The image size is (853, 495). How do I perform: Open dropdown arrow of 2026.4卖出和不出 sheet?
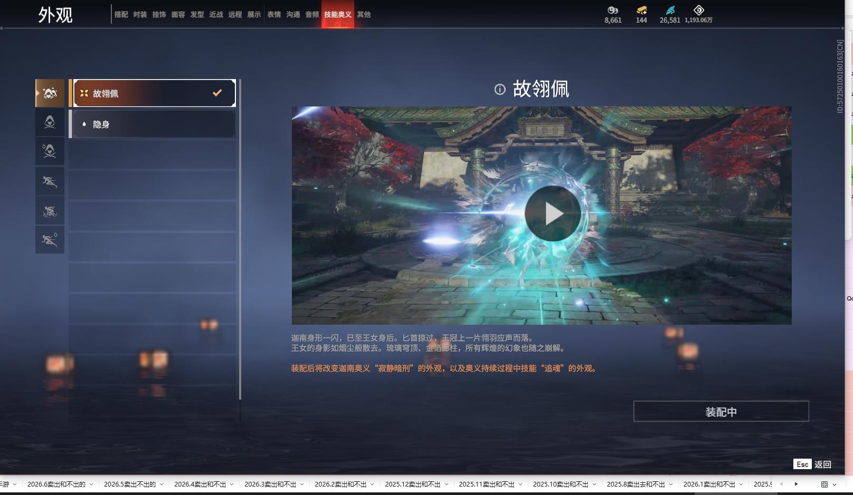232,484
